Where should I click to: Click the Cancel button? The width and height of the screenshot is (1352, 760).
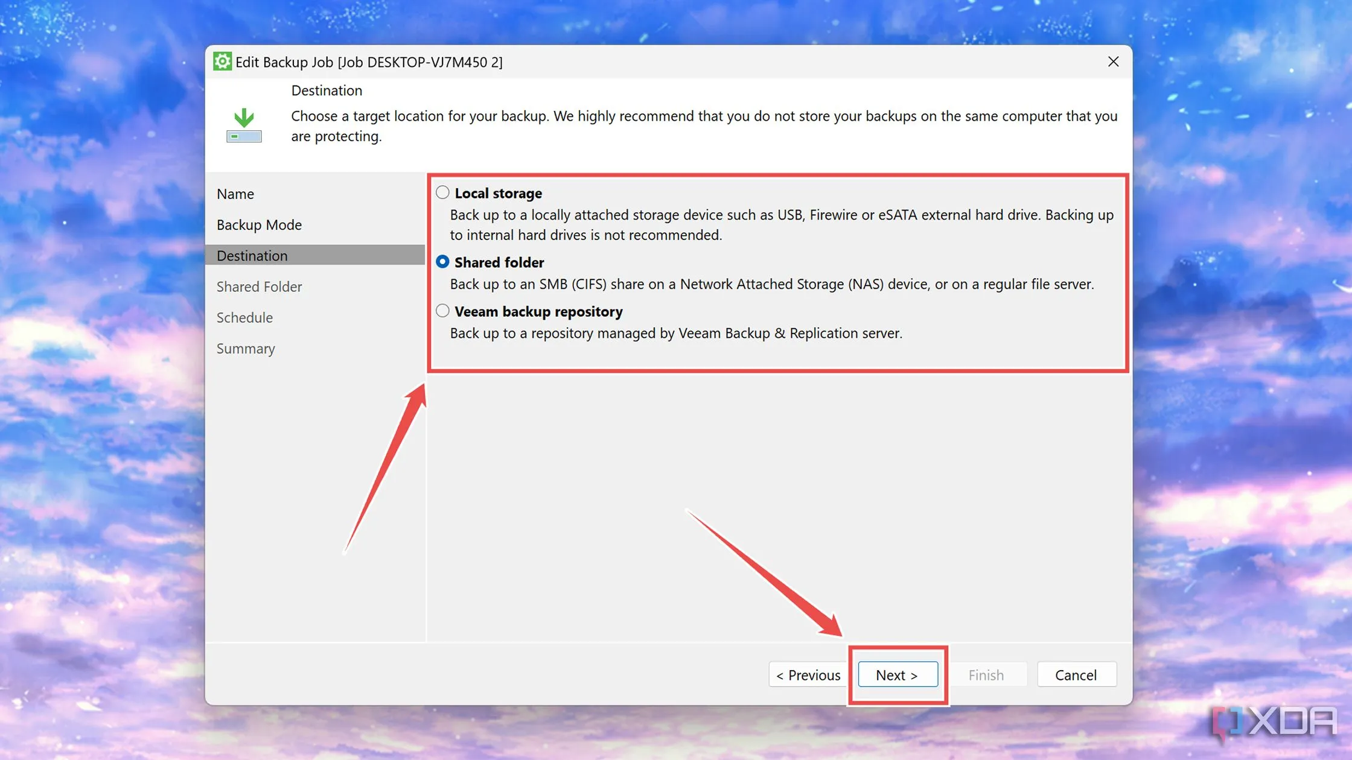pos(1076,674)
